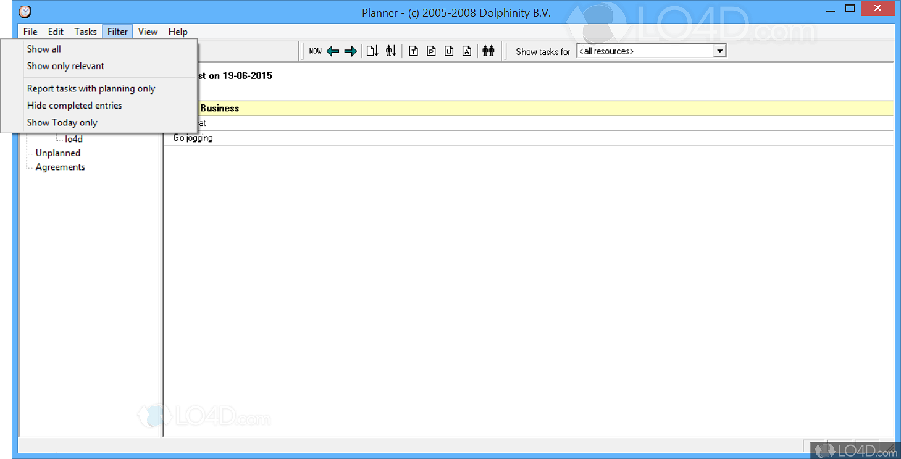Open the resources (two people) icon

click(x=488, y=51)
